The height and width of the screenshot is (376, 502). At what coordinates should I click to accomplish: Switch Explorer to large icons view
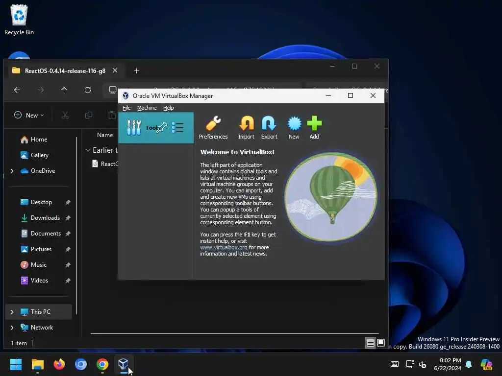pos(380,343)
